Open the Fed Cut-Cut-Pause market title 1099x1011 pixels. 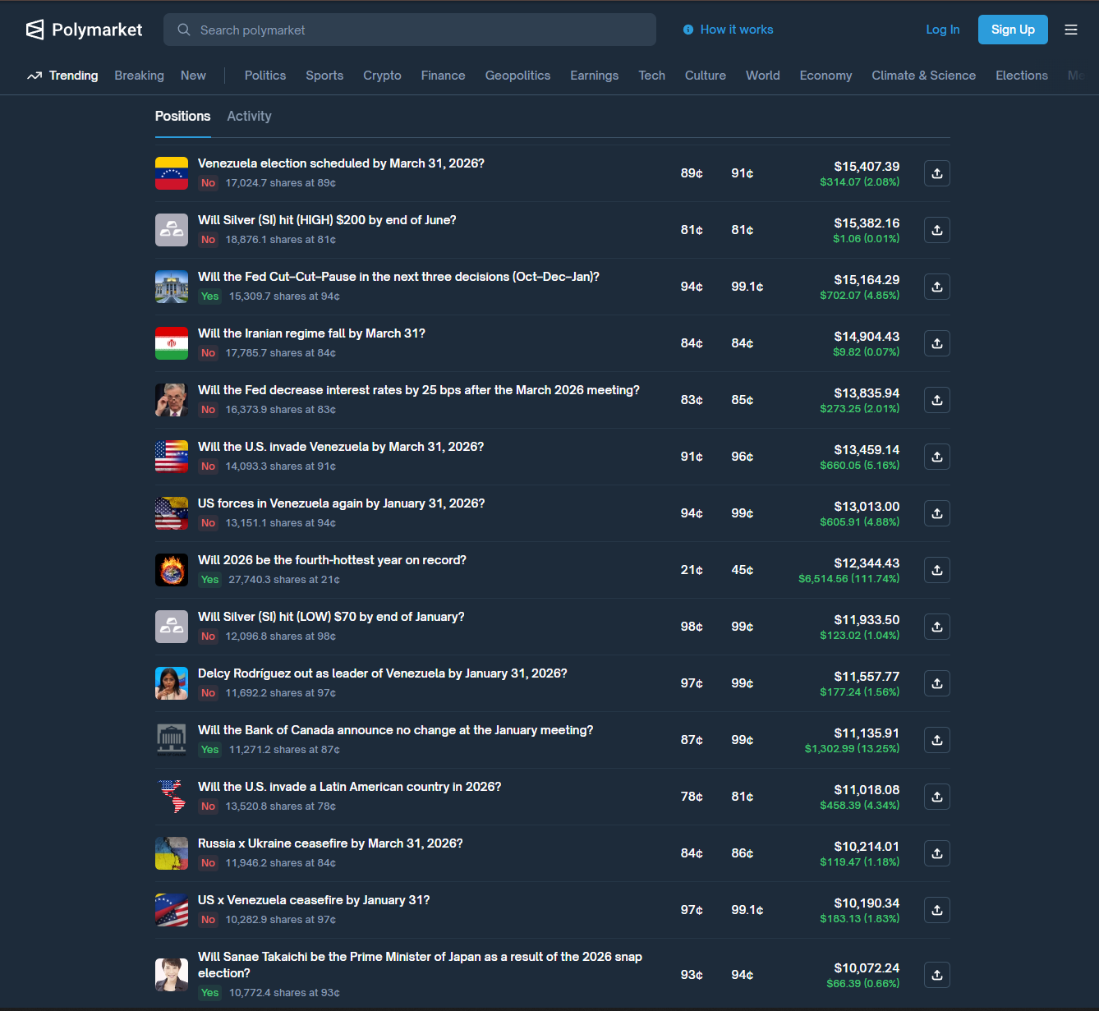[398, 277]
